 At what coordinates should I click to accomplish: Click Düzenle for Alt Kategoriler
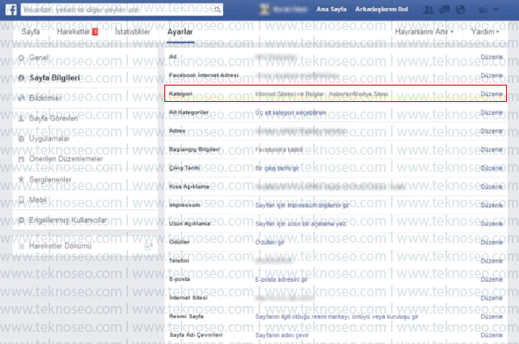[491, 112]
